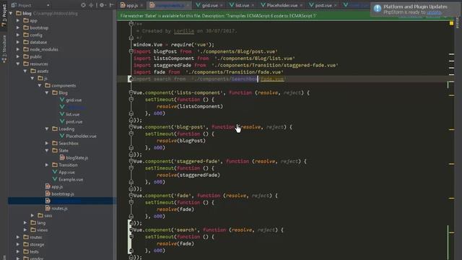Expand the routes folder
This screenshot has height=260, width=462.
point(18,238)
